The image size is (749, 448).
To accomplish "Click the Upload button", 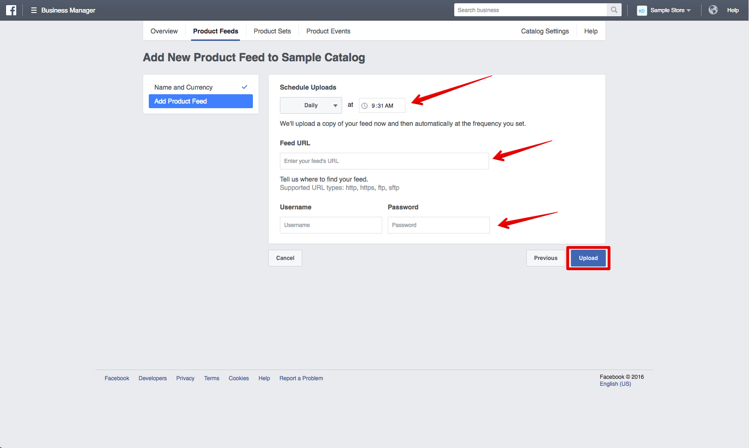I will [588, 258].
